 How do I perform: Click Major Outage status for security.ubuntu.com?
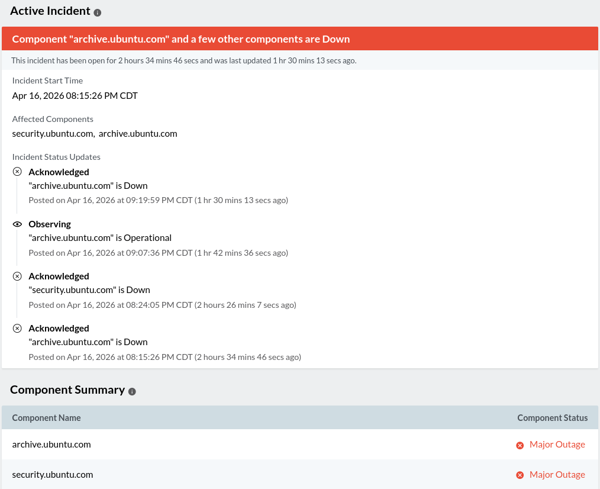tap(557, 474)
